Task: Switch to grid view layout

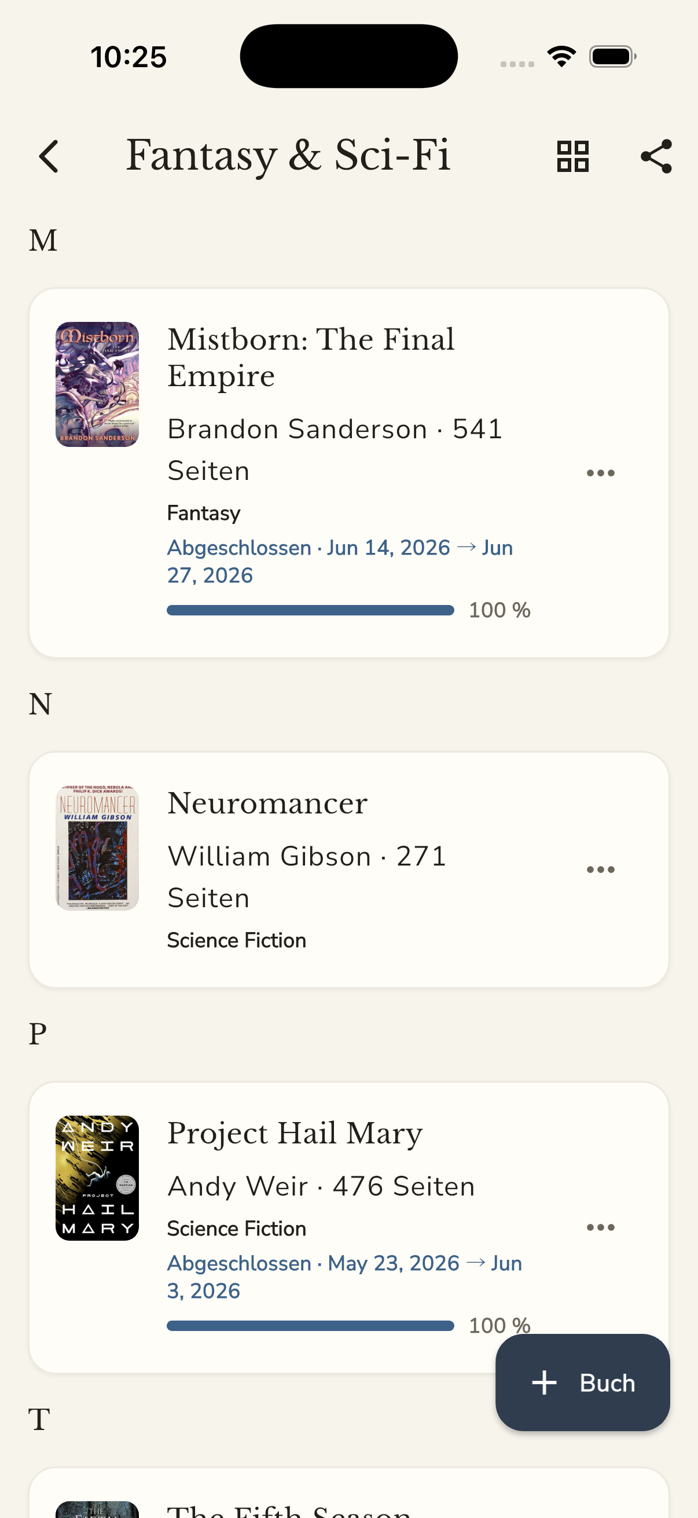Action: pos(572,156)
